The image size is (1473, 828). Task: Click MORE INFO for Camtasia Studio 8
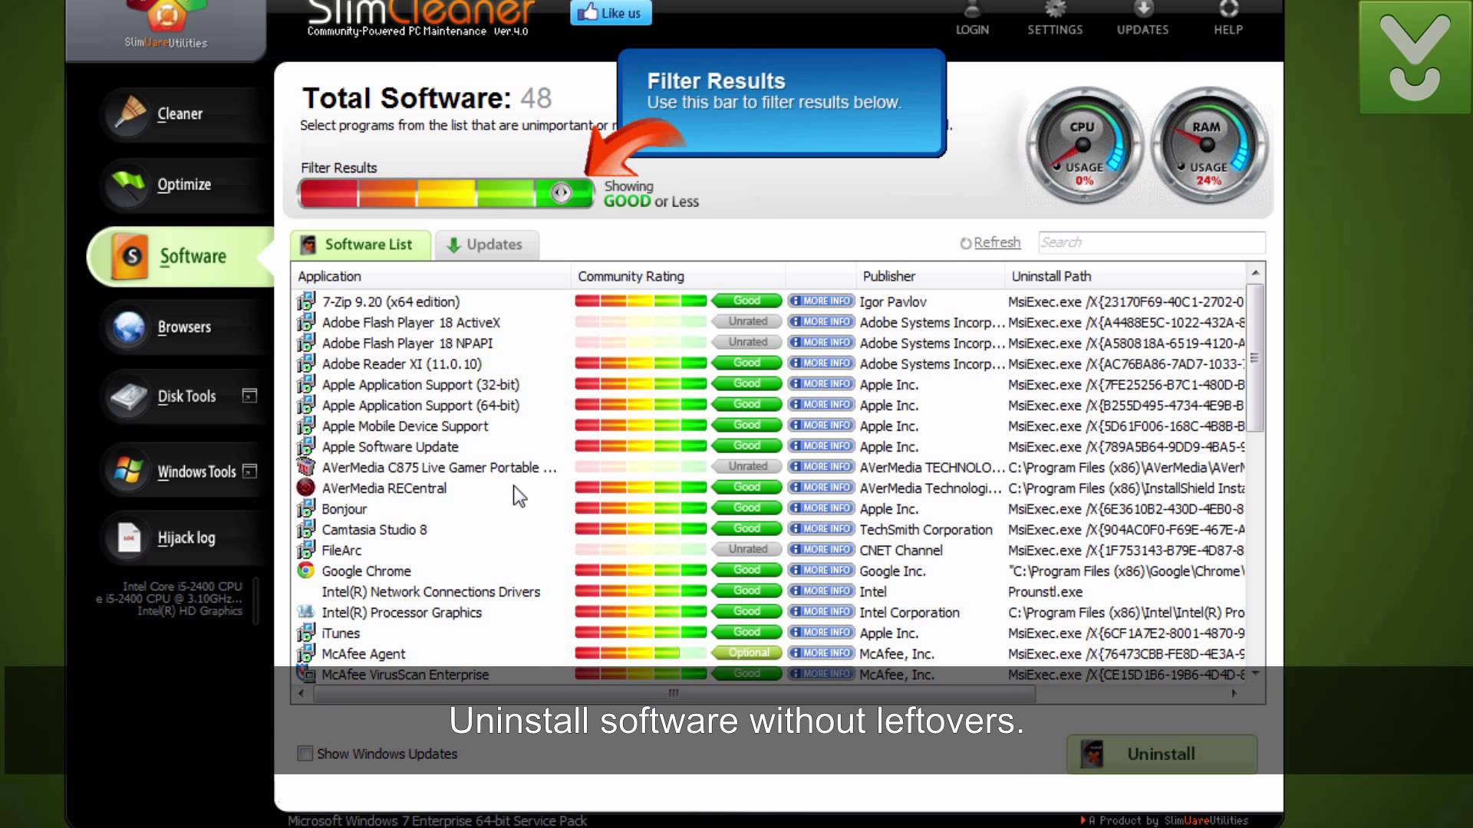point(820,528)
